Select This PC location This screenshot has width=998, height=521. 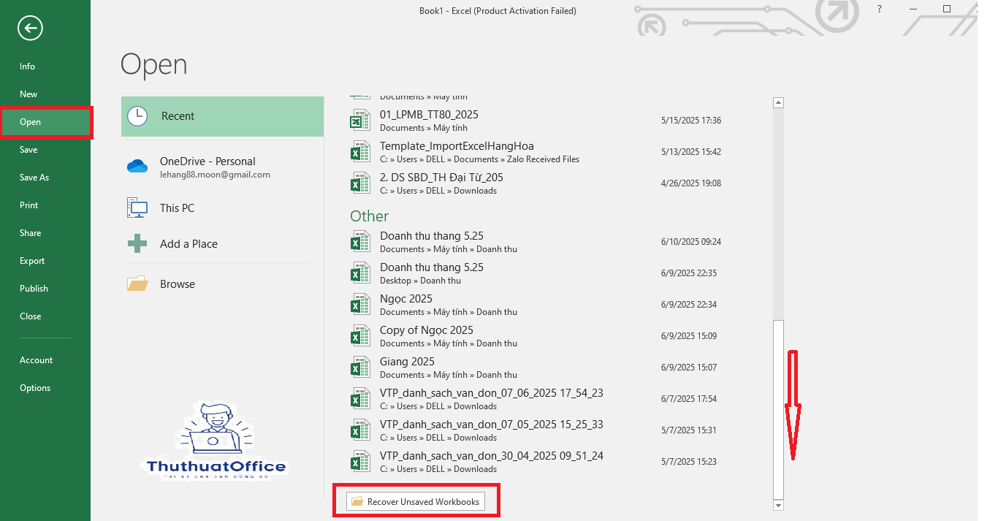[x=222, y=208]
